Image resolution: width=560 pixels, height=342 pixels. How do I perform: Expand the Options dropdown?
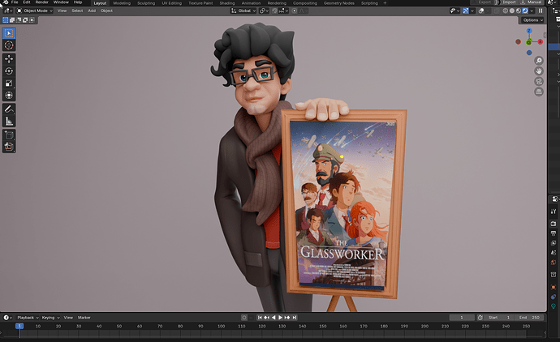[532, 20]
